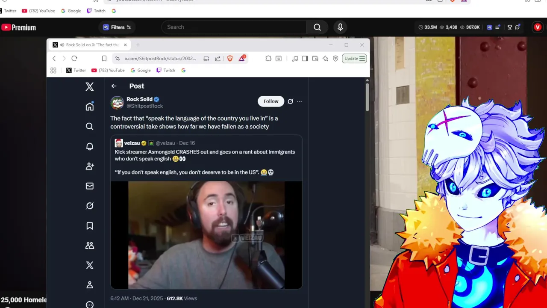
Task: Play the Asmongold video thumbnail
Action: [x=206, y=235]
